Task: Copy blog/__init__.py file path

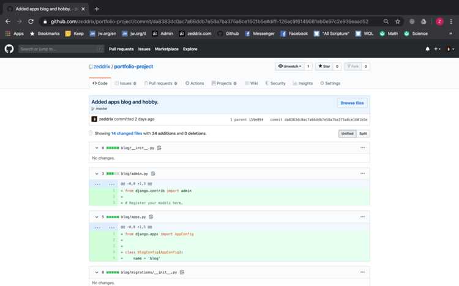Action: coord(159,148)
